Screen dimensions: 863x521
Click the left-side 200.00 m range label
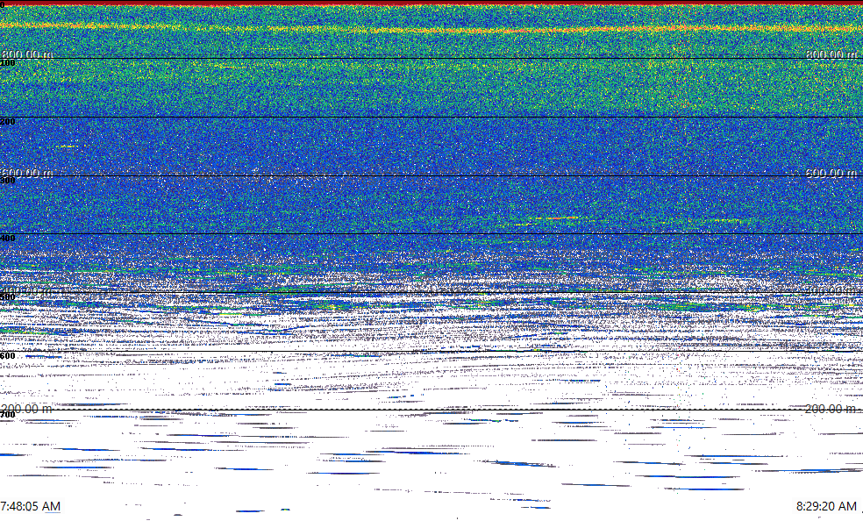pyautogui.click(x=26, y=409)
